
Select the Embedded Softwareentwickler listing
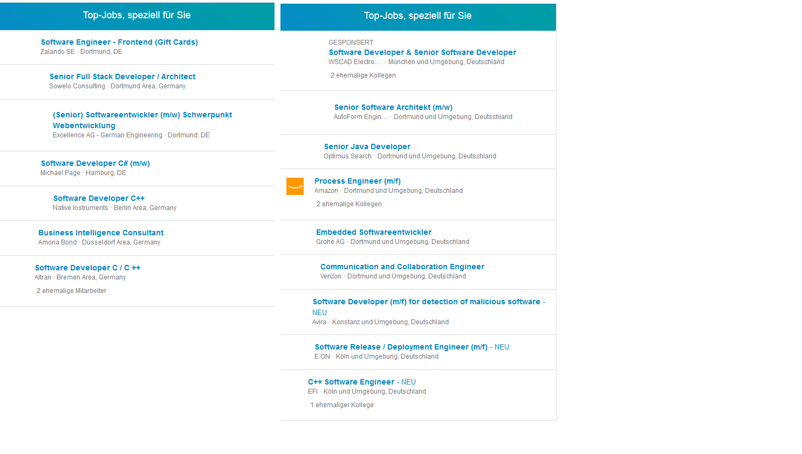coord(374,232)
